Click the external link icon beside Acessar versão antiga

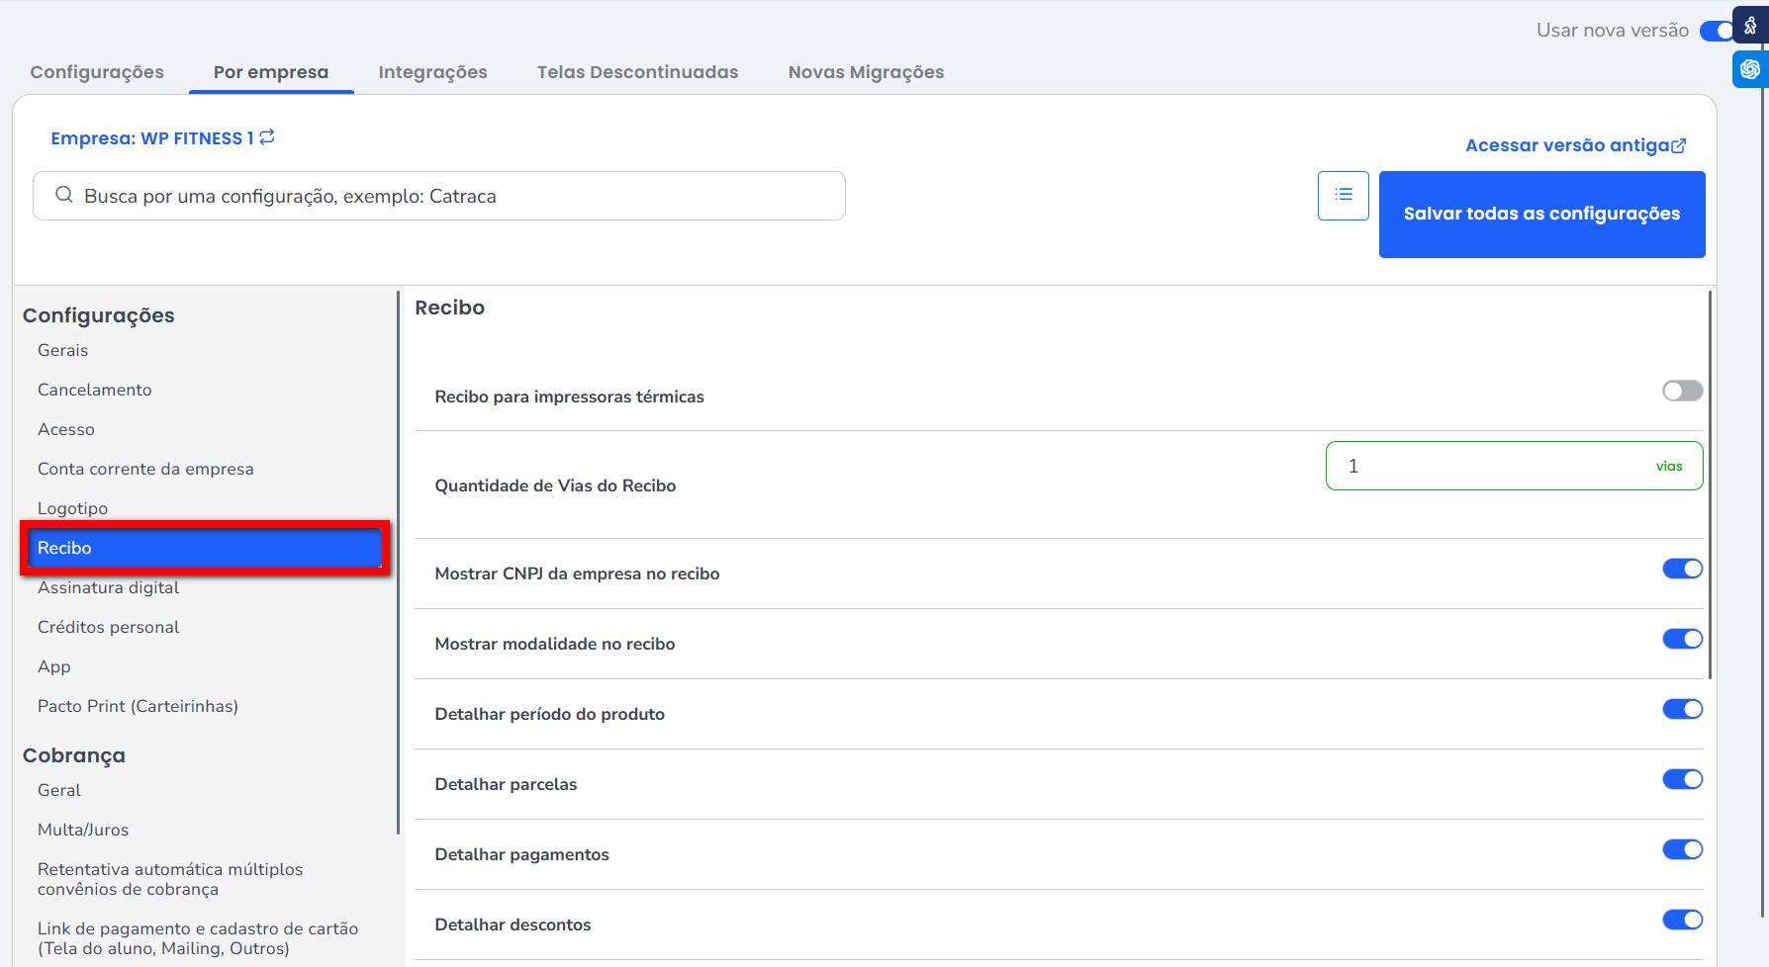pyautogui.click(x=1679, y=146)
